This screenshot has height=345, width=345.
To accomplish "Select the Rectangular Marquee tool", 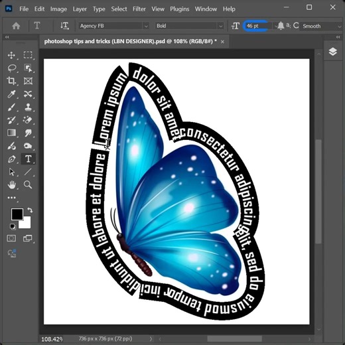I will tap(28, 55).
